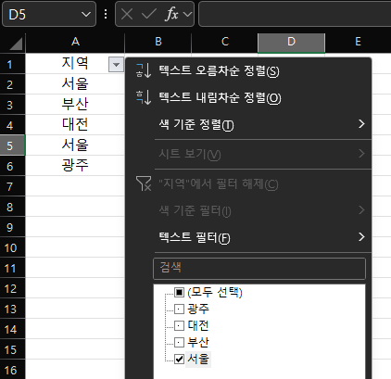The image size is (391, 379).
Task: Select row 16 header
Action: tap(12, 370)
